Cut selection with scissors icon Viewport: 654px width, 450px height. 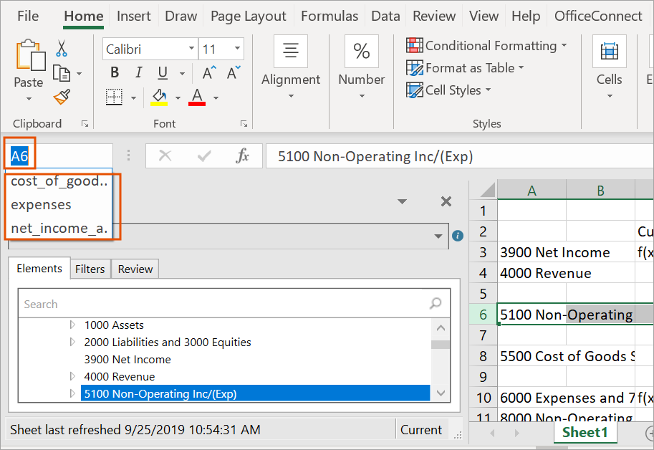click(x=62, y=49)
